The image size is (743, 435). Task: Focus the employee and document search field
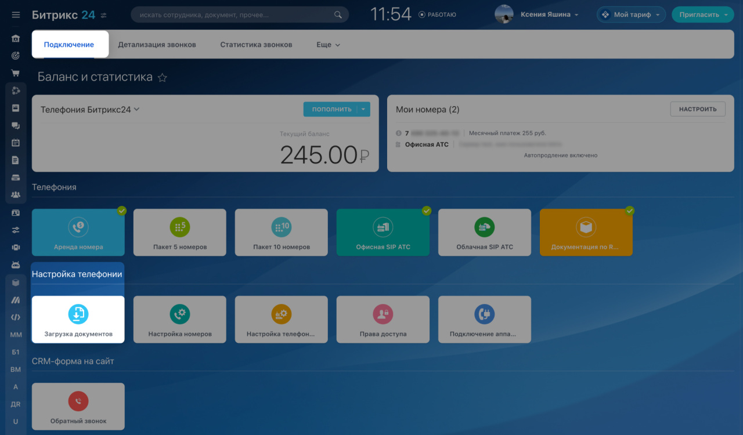240,14
